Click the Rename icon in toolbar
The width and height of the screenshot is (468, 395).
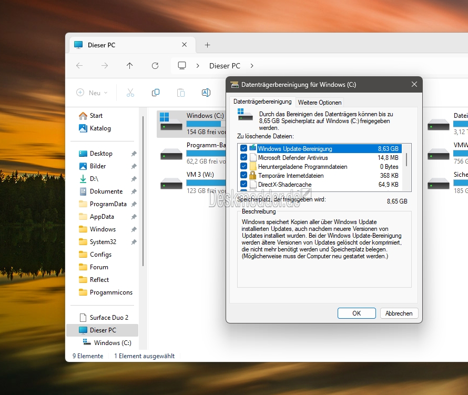[x=206, y=93]
